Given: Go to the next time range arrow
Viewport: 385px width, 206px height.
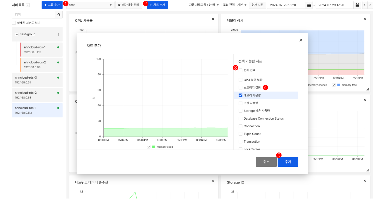Looking at the screenshot, I should [x=370, y=5].
